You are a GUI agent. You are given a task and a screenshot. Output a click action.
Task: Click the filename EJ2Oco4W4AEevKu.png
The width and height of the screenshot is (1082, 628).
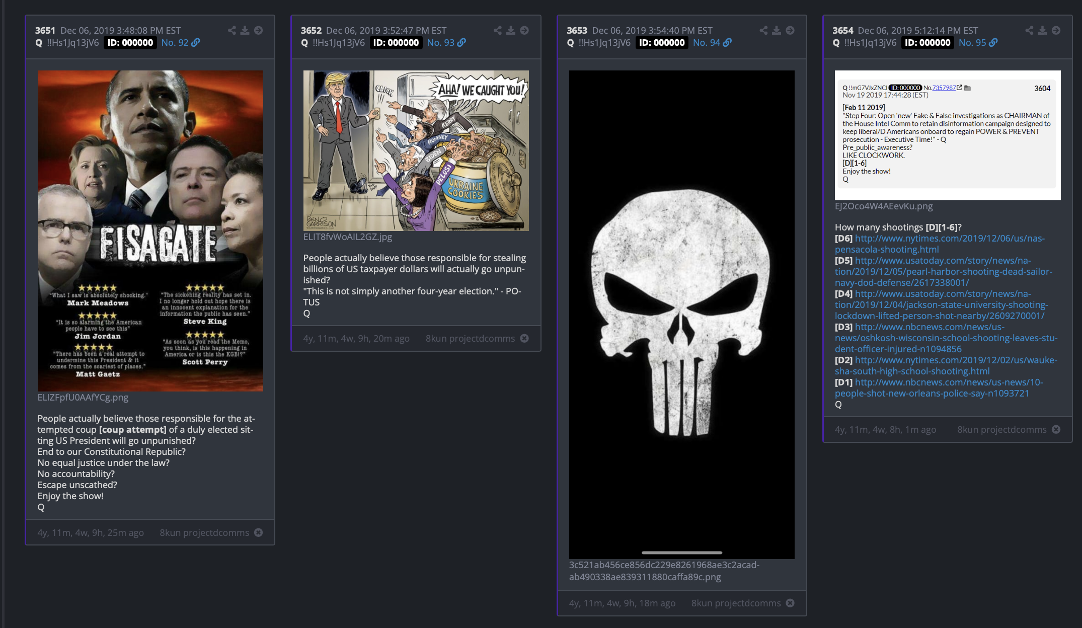pos(884,206)
